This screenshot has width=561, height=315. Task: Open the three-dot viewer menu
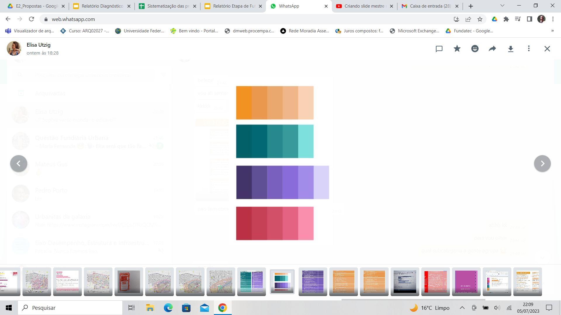[529, 49]
